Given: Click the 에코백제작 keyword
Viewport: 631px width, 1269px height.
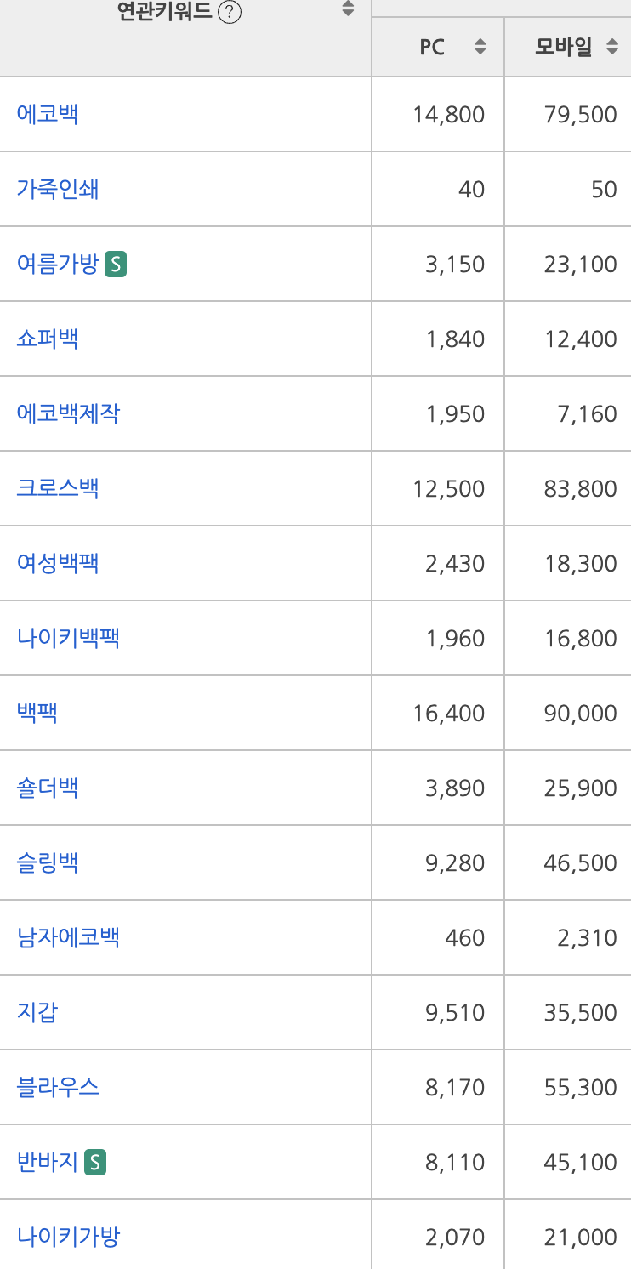Looking at the screenshot, I should point(68,414).
